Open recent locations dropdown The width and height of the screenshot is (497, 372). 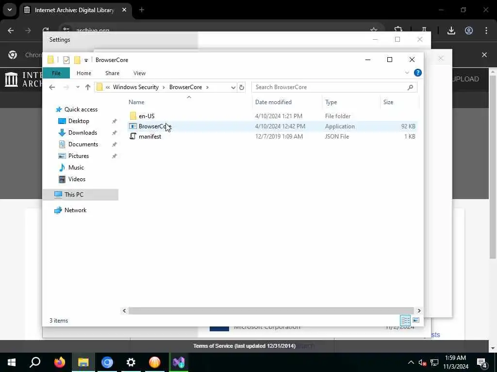point(78,87)
